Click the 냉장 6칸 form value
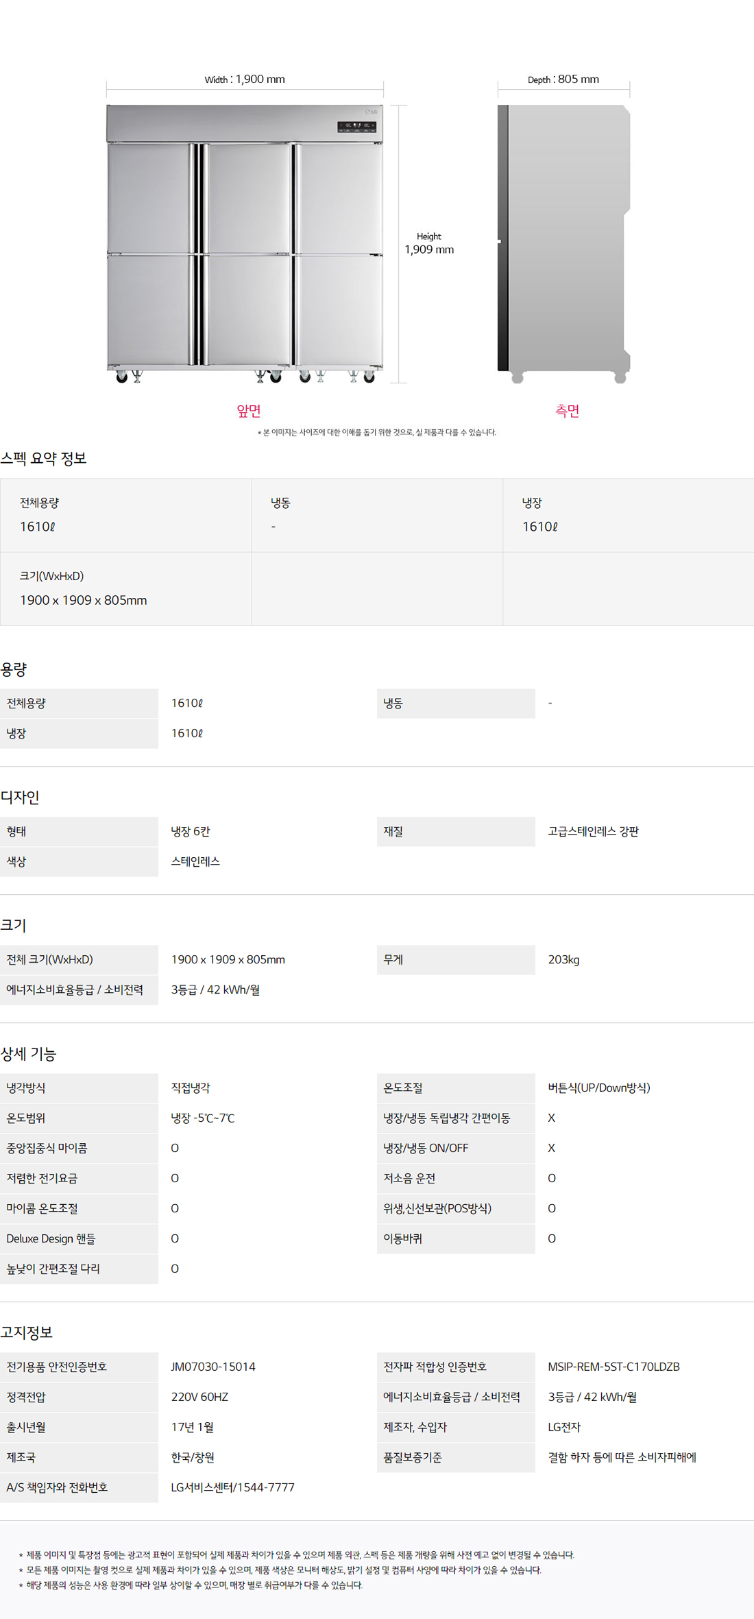This screenshot has height=1619, width=754. click(x=191, y=832)
